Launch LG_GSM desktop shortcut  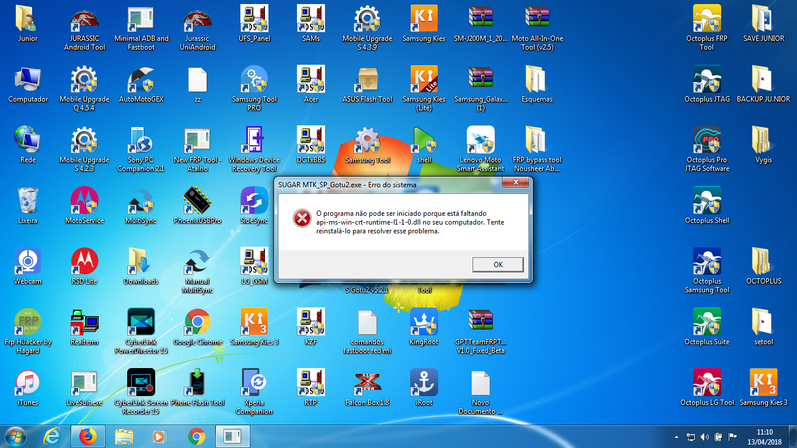tap(254, 267)
